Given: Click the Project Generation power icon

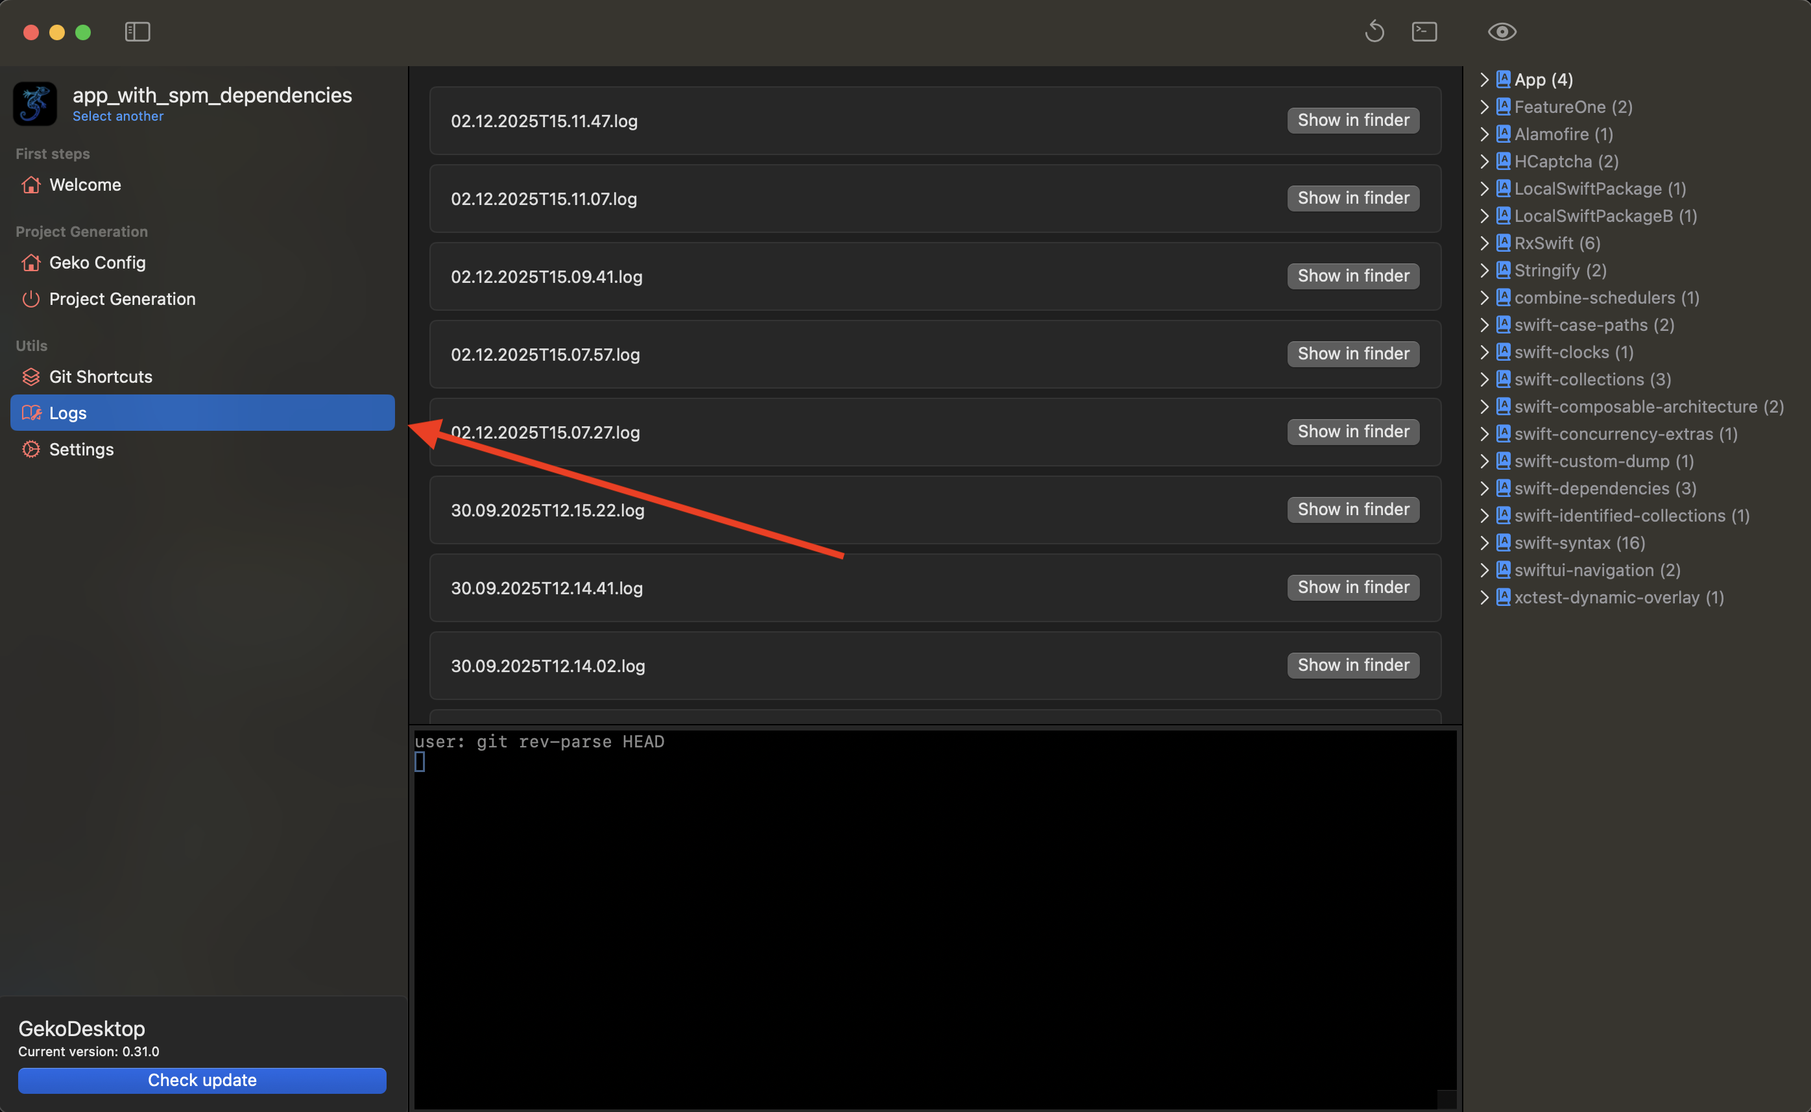Looking at the screenshot, I should click(x=31, y=299).
